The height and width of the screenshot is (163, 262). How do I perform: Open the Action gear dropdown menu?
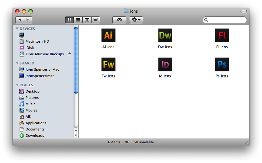tap(136, 20)
